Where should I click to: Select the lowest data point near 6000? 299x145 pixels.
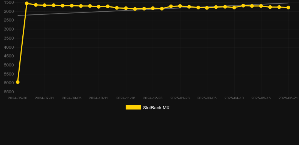17,82
